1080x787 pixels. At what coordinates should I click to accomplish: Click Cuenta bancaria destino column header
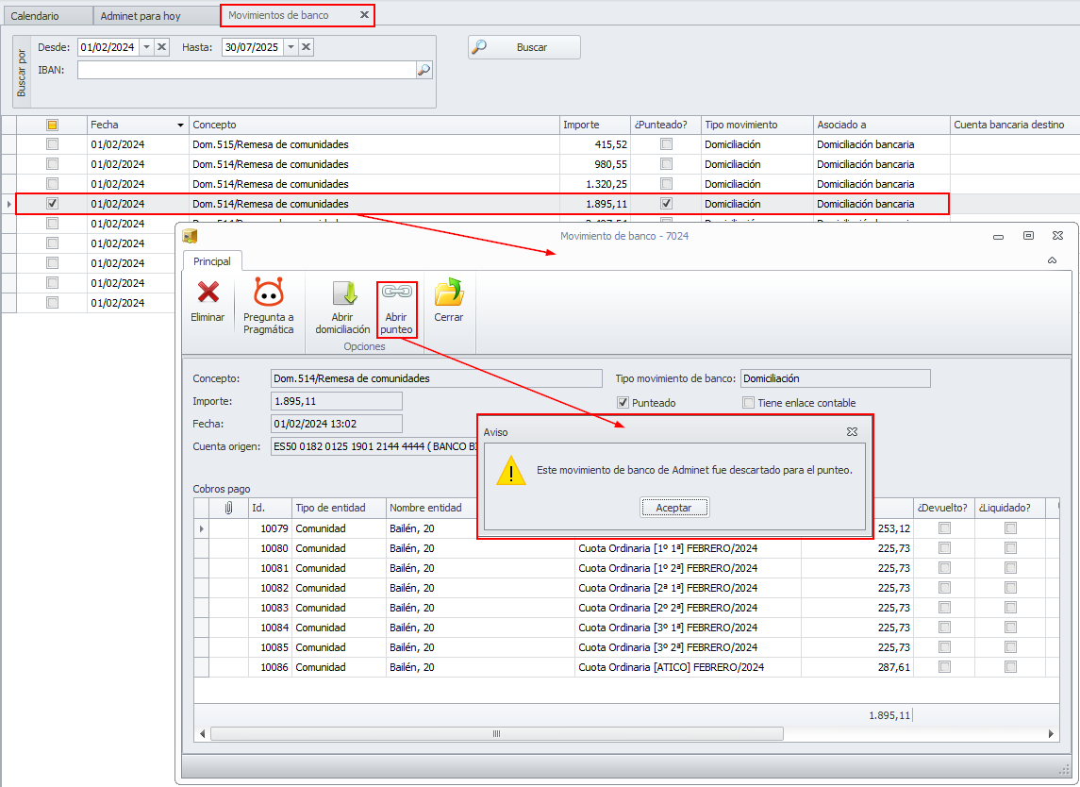[x=1015, y=125]
